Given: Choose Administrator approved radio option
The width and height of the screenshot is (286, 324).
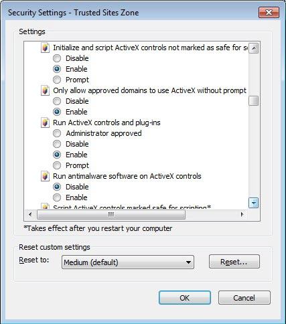Looking at the screenshot, I should (x=57, y=133).
